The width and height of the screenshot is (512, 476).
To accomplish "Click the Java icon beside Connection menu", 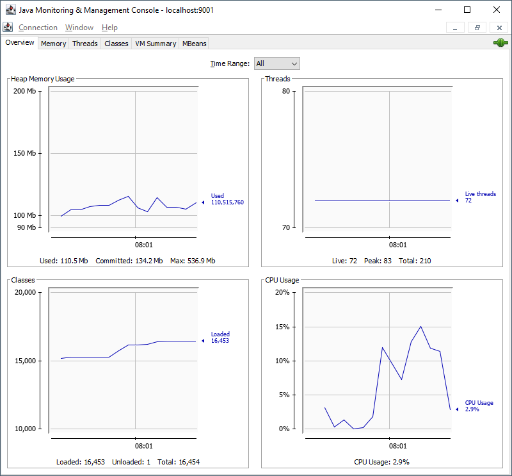I will coord(8,28).
